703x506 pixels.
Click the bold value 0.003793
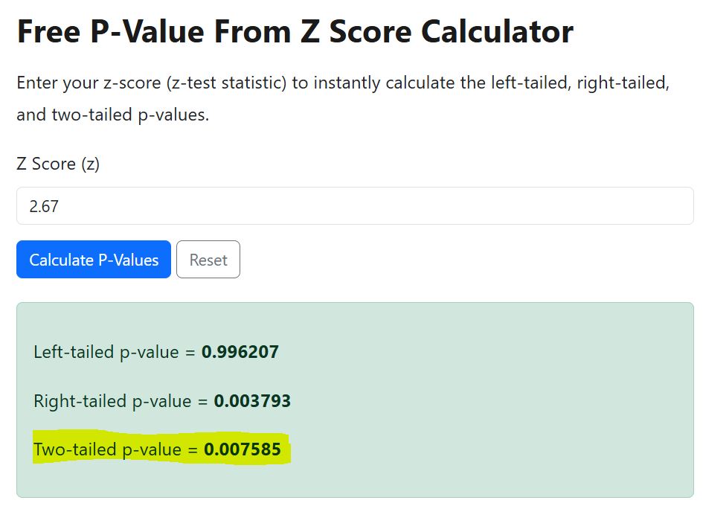tap(251, 400)
